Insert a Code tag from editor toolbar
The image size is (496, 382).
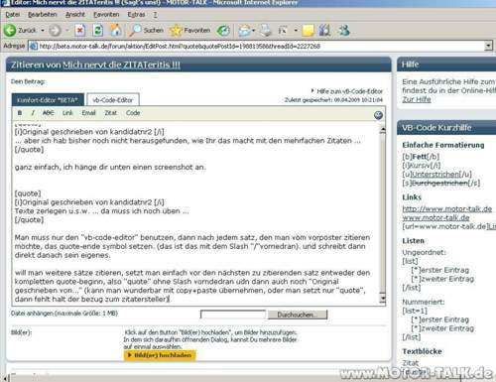pos(133,113)
